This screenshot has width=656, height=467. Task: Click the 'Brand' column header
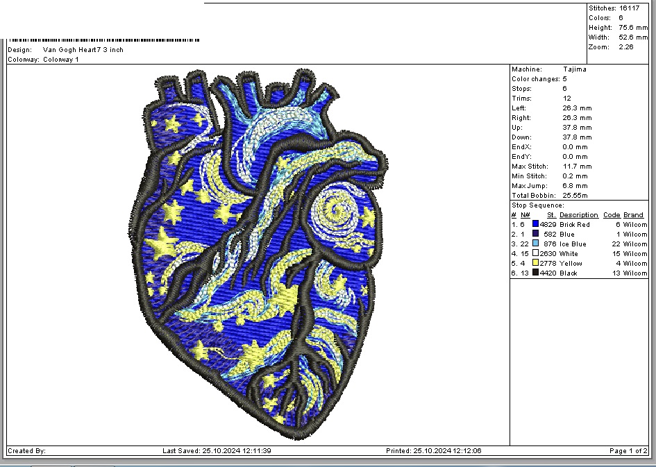(633, 215)
